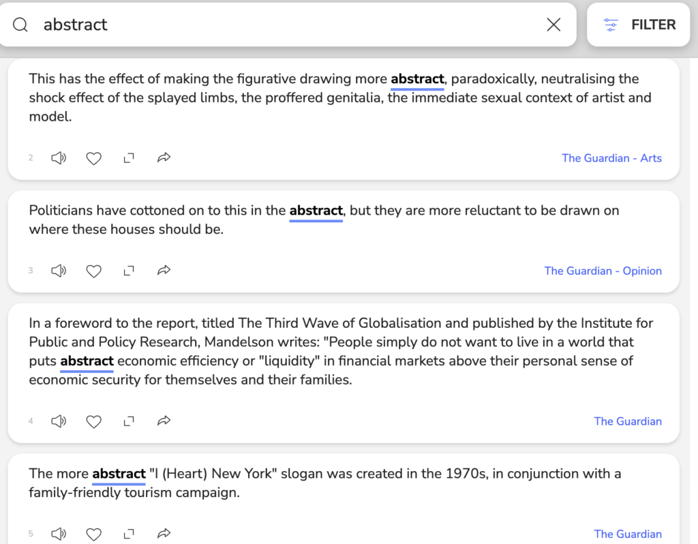Viewport: 698px width, 544px height.
Task: Expand sentence 2 with expand icon
Action: pos(128,158)
